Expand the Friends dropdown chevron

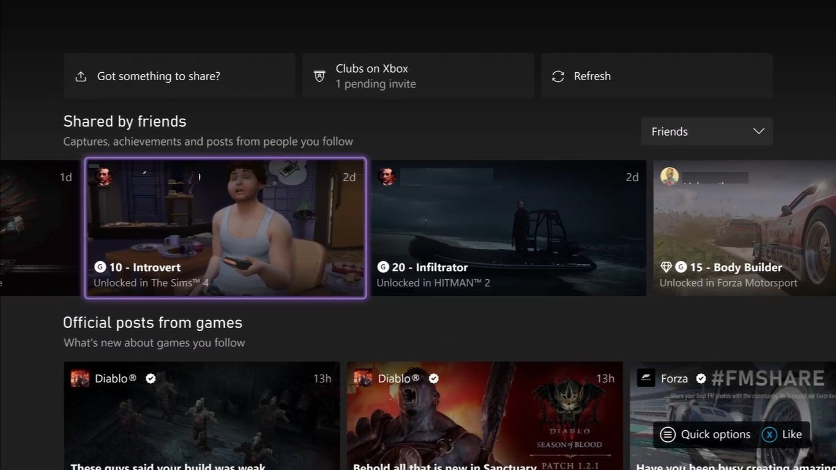point(759,132)
